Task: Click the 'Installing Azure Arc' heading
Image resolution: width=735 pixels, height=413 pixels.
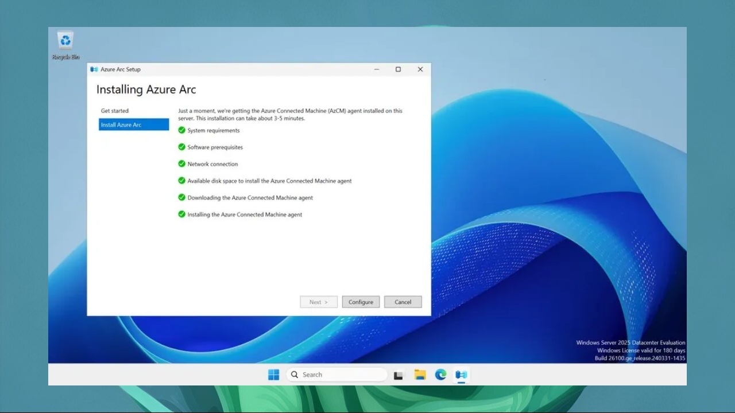Action: (146, 89)
